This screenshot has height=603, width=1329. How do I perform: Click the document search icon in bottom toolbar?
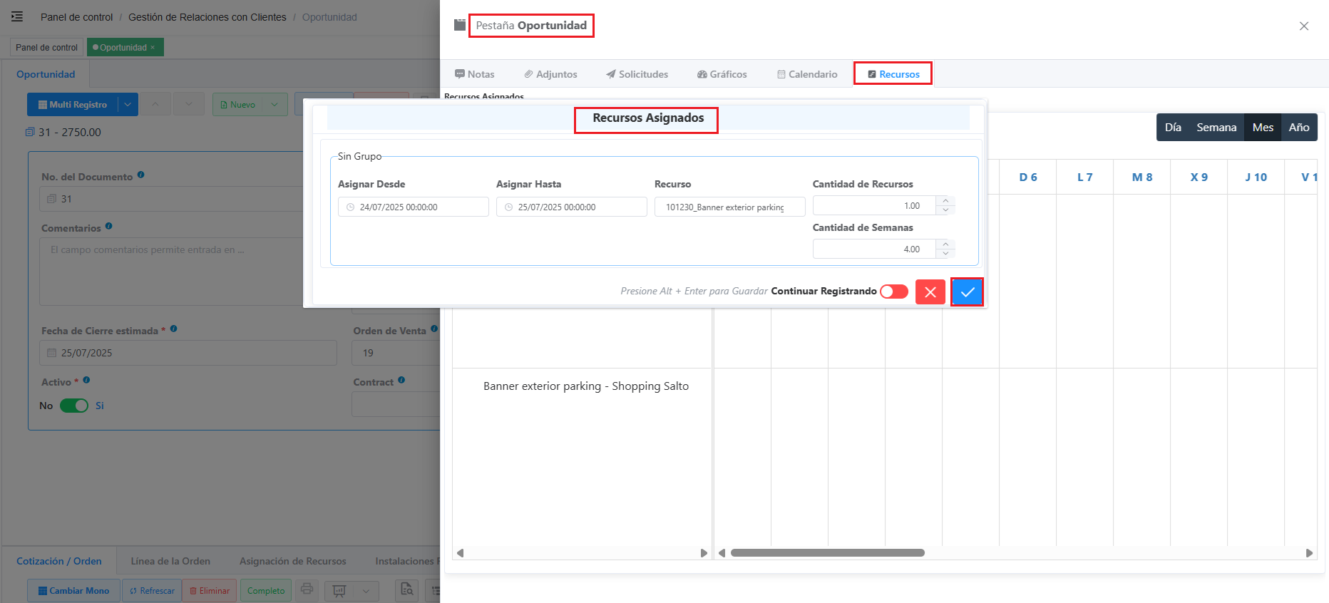[407, 589]
